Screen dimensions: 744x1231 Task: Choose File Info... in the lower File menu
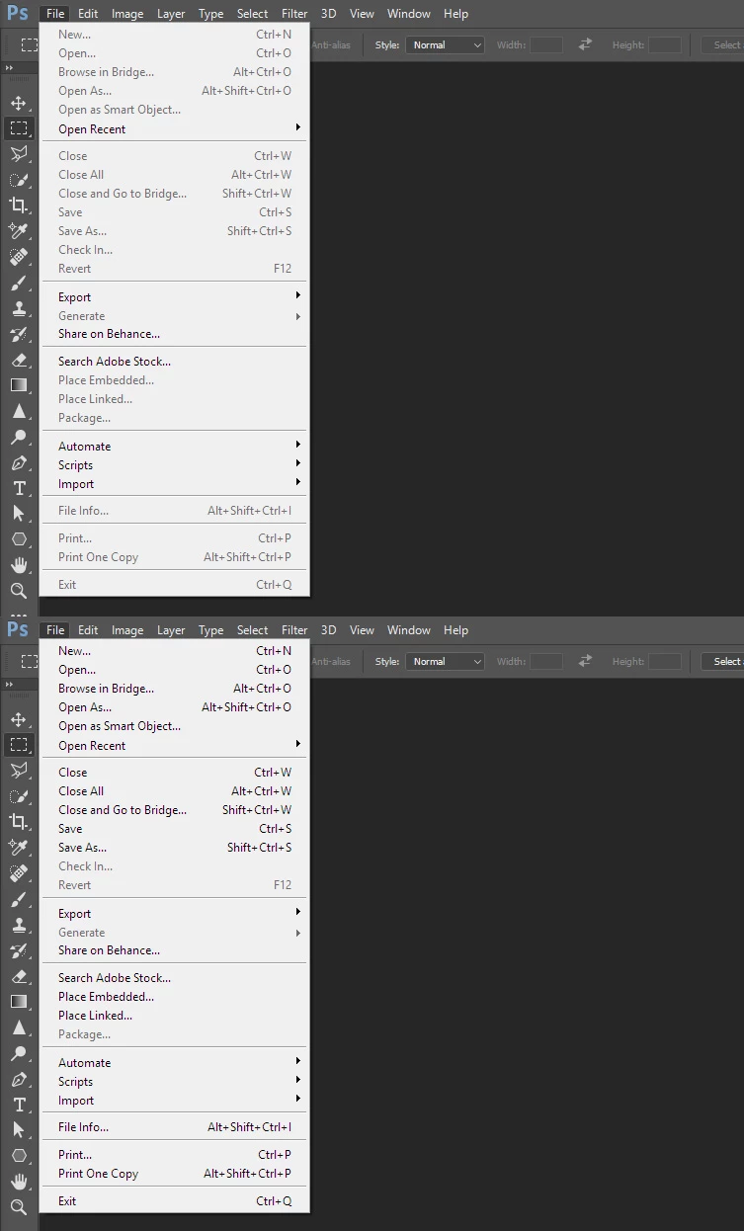tap(174, 1127)
